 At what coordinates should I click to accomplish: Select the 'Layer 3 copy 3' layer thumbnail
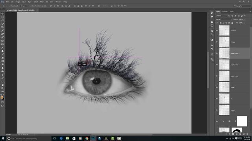[224, 53]
